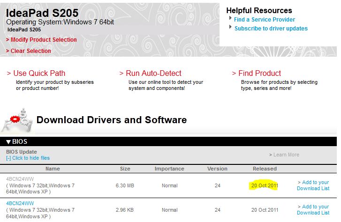Click version 24 in the 6.30 MB row
Viewport: 341px width, 222px height.
(x=218, y=185)
